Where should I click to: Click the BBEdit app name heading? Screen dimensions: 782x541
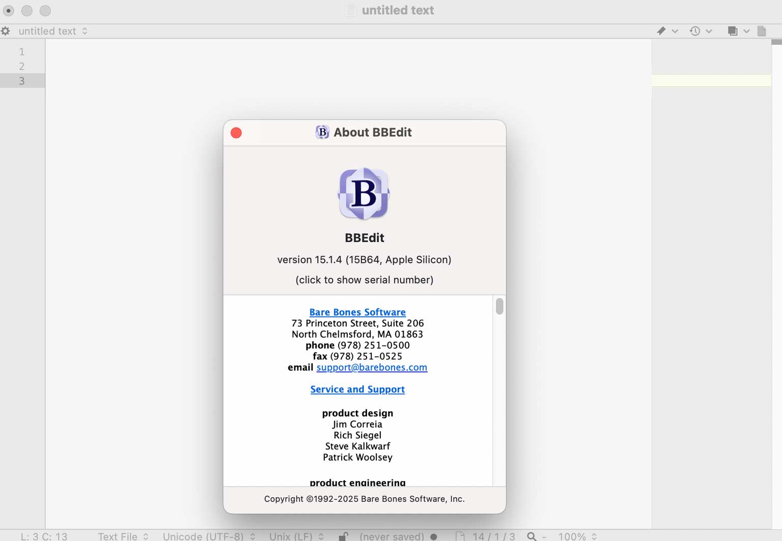click(x=364, y=237)
